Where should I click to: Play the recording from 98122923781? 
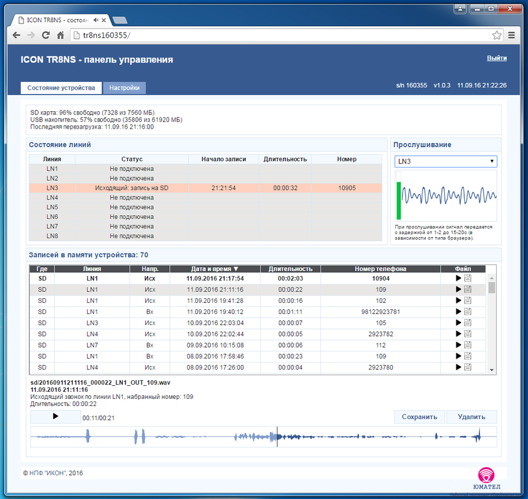458,312
